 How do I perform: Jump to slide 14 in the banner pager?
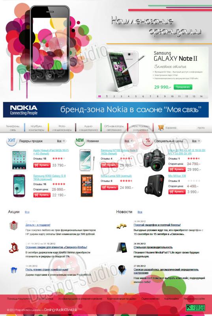click(x=201, y=96)
